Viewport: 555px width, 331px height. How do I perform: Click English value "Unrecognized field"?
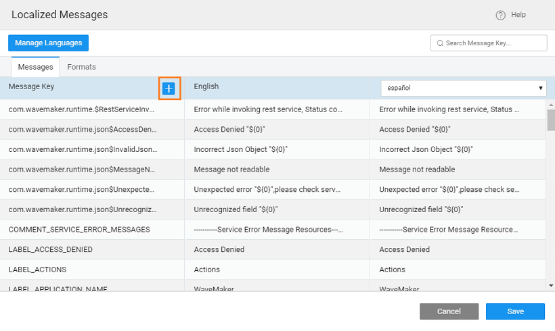click(x=236, y=209)
